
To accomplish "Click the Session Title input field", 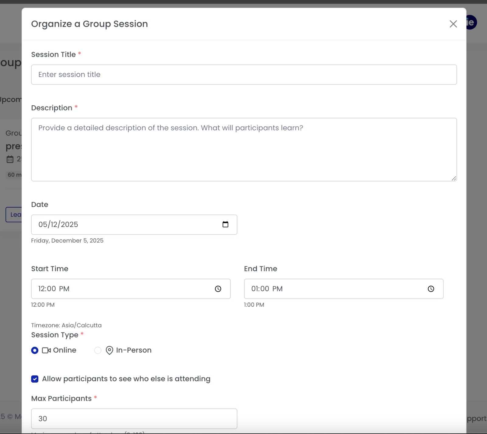I will tap(243, 75).
